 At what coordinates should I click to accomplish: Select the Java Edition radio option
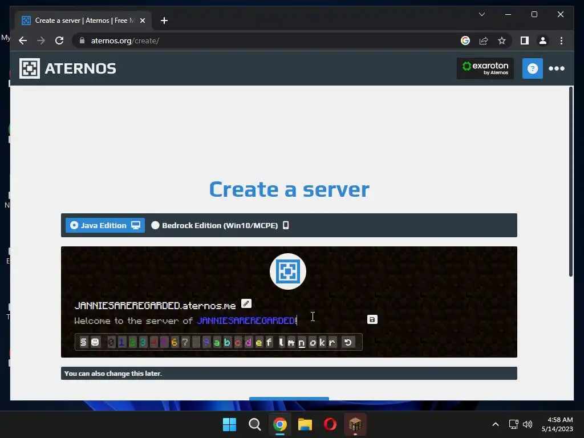105,225
